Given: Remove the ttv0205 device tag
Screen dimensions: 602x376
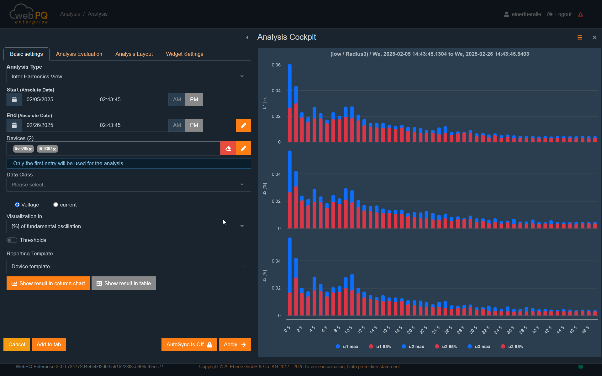Looking at the screenshot, I should click(30, 149).
